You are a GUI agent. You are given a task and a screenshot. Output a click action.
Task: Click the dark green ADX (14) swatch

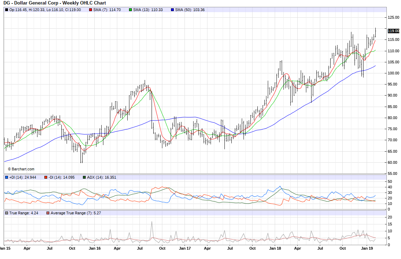click(x=84, y=177)
